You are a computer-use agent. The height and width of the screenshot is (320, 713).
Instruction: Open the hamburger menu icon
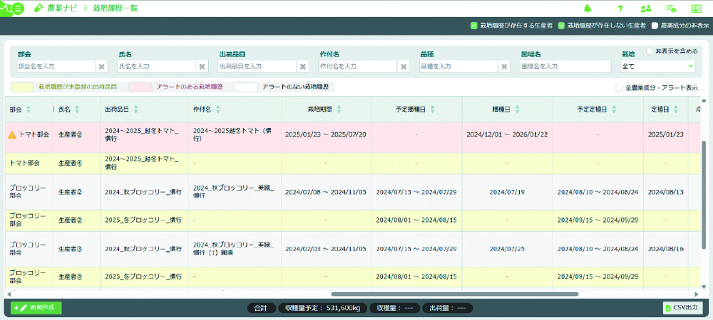18,8
